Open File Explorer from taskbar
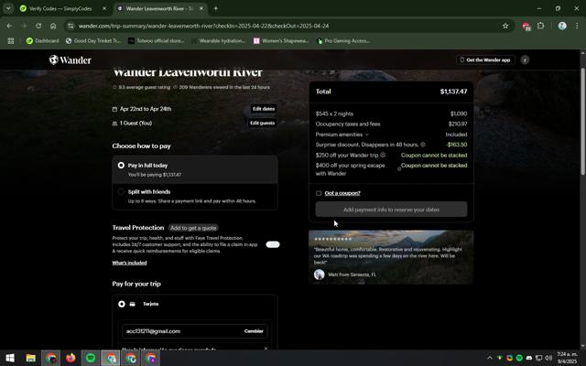 click(x=30, y=358)
